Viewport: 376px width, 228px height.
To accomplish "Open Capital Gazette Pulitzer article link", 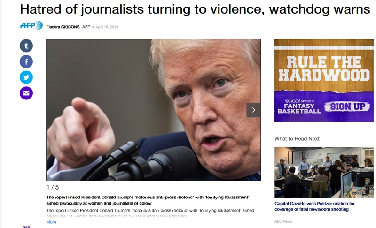I will click(x=314, y=206).
